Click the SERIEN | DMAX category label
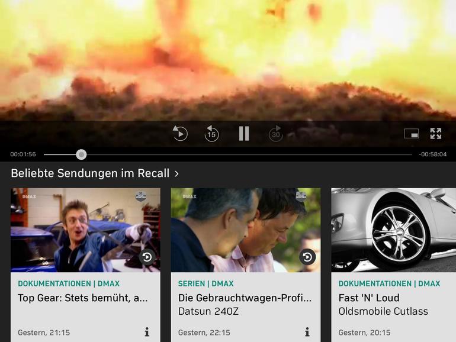Image resolution: width=456 pixels, height=342 pixels. click(x=206, y=283)
